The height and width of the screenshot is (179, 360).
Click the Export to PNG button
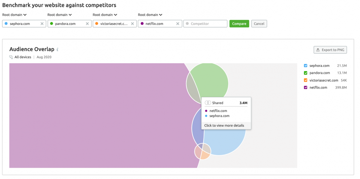coord(330,50)
